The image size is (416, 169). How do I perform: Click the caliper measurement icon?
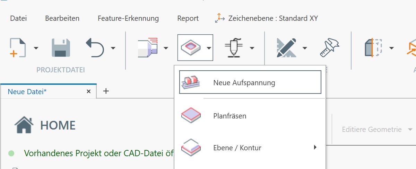point(329,48)
